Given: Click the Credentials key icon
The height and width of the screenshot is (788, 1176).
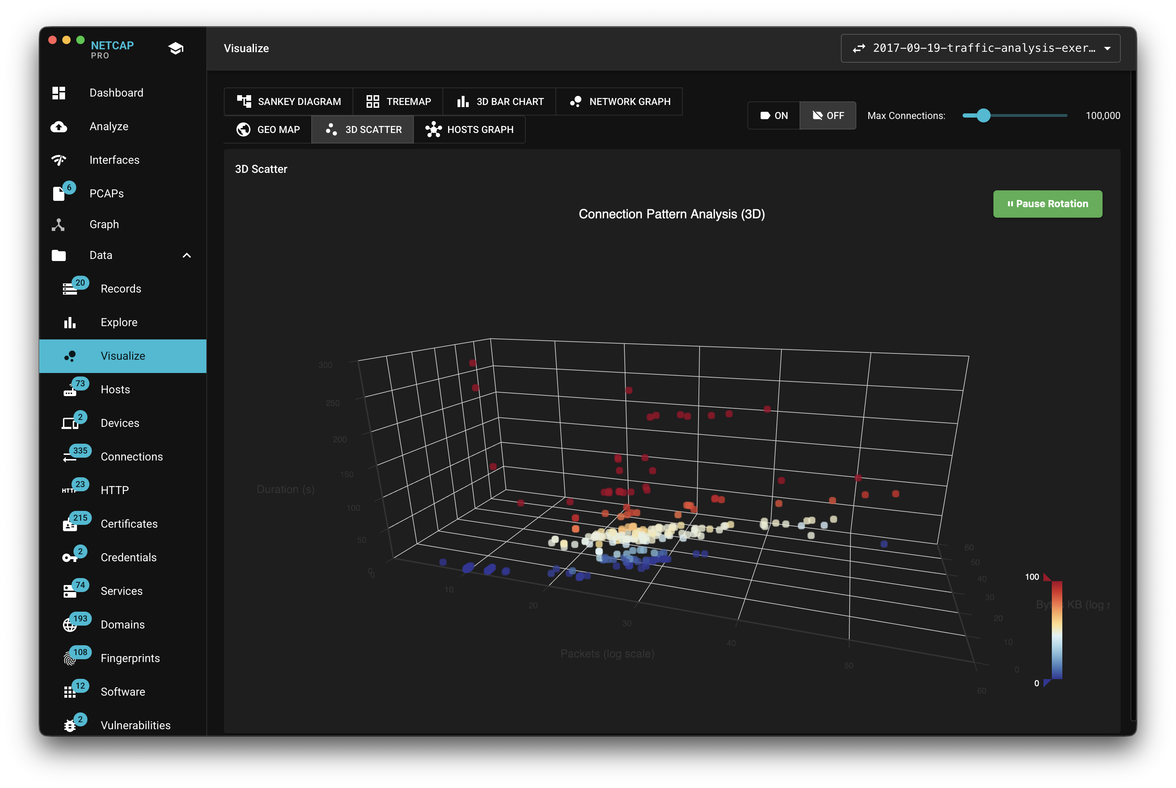Looking at the screenshot, I should click(x=70, y=558).
